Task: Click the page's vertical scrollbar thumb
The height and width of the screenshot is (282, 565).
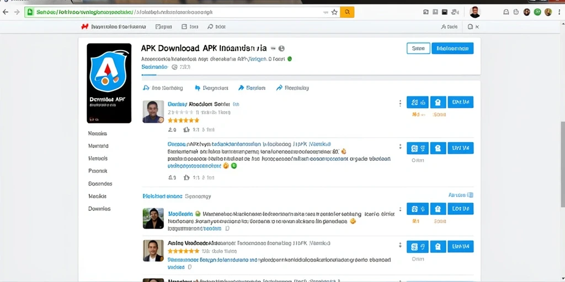Action: click(563, 164)
